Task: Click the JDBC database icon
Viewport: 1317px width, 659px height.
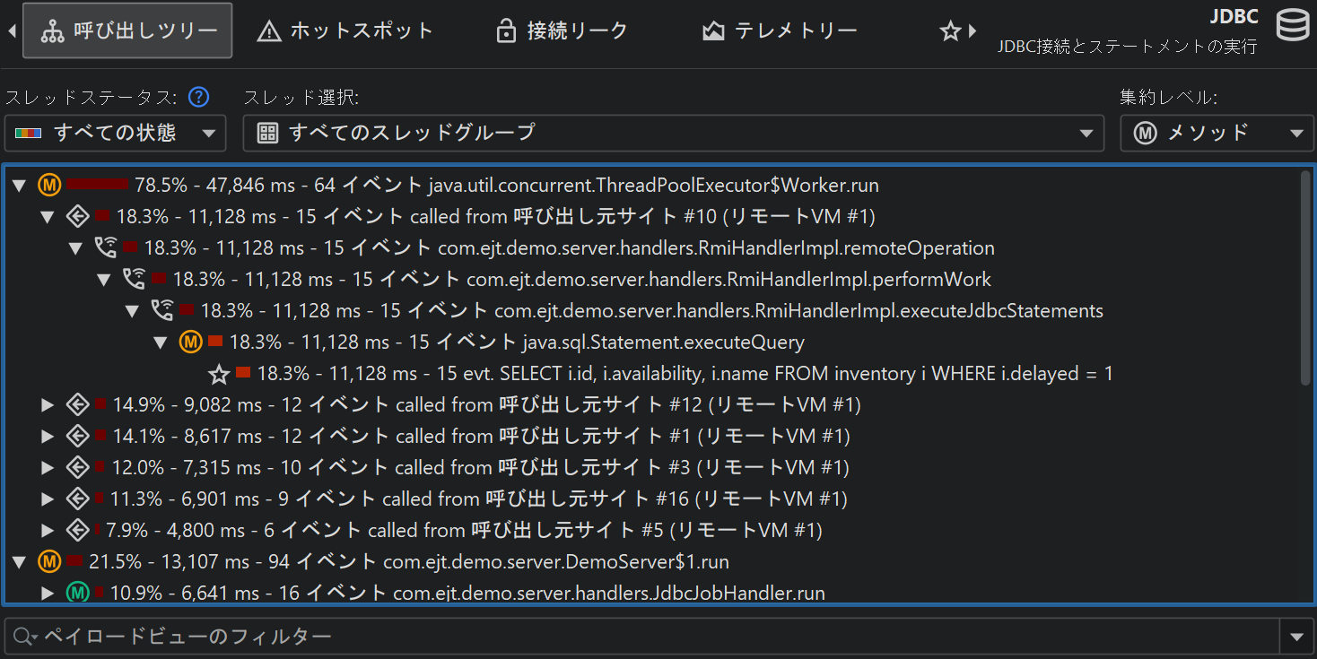Action: pyautogui.click(x=1292, y=27)
